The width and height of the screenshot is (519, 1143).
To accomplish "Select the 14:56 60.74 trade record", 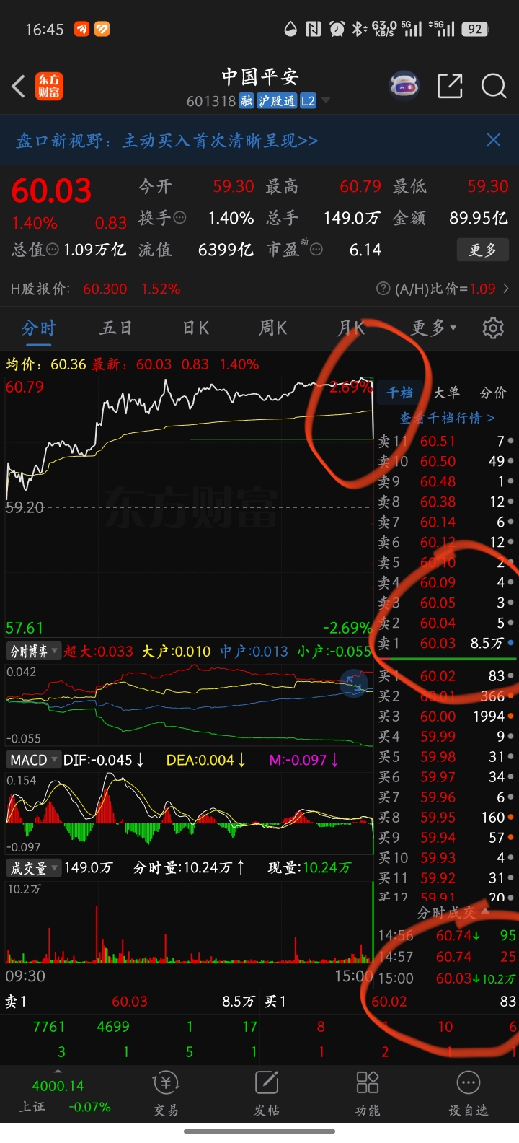I will (x=447, y=935).
